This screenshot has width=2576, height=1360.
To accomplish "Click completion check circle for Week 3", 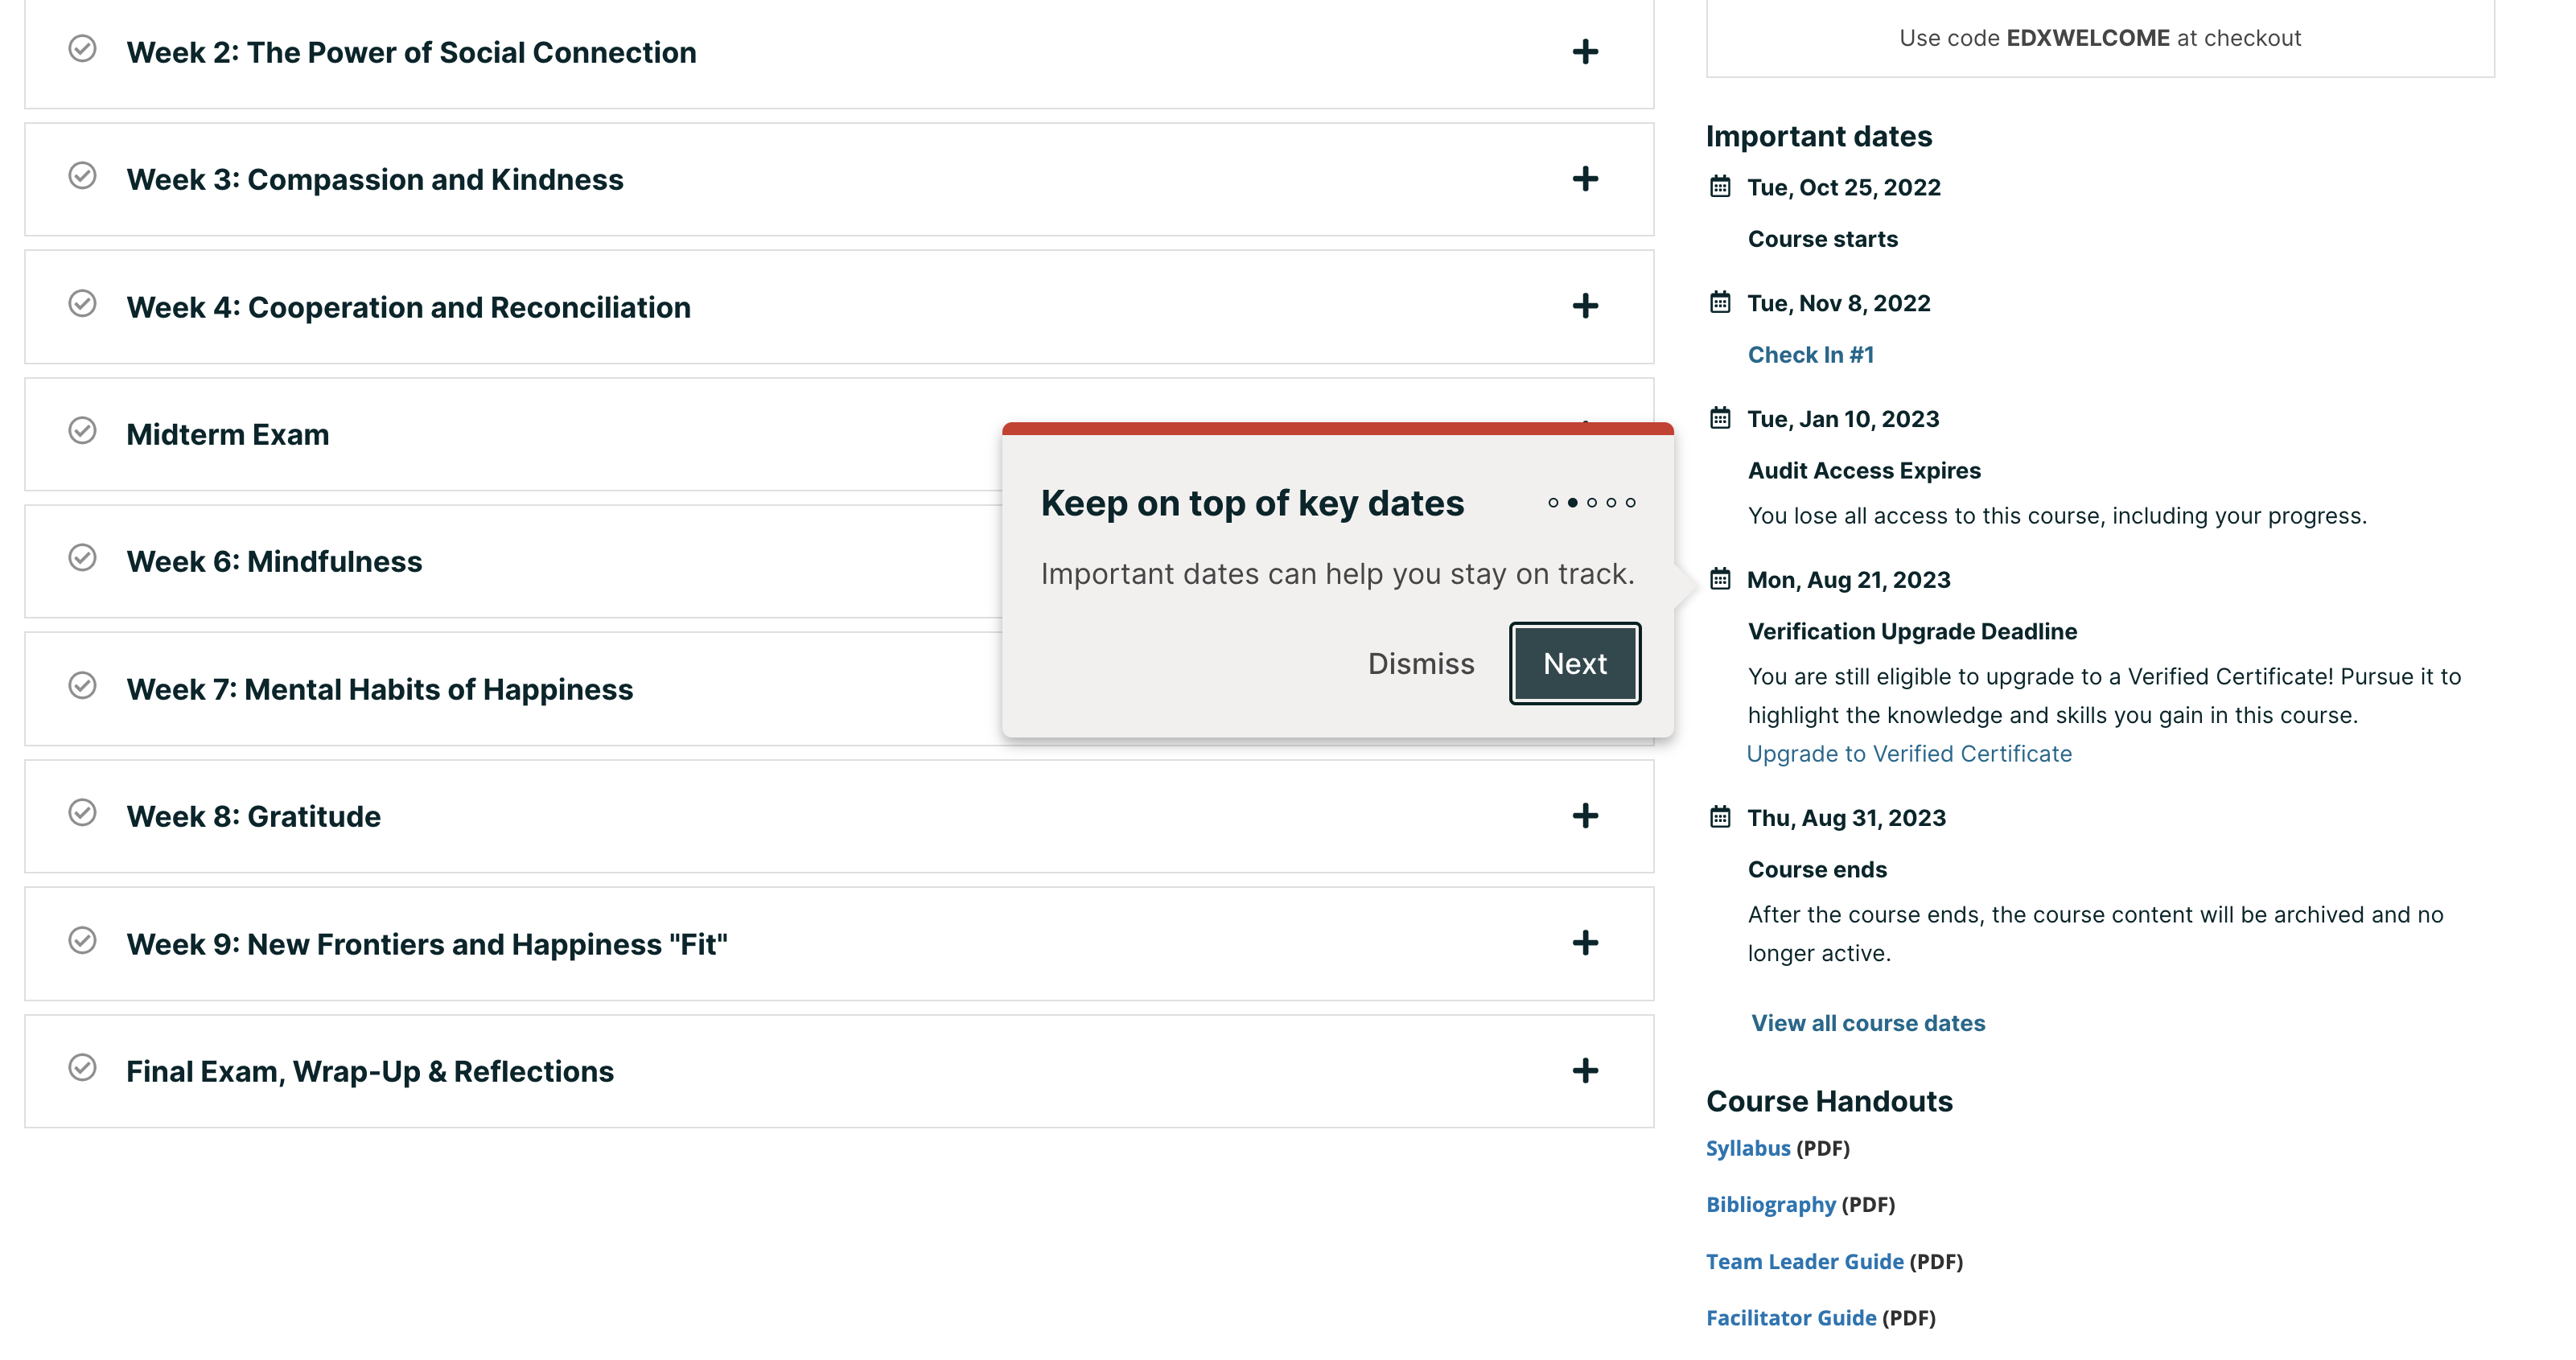I will point(82,176).
